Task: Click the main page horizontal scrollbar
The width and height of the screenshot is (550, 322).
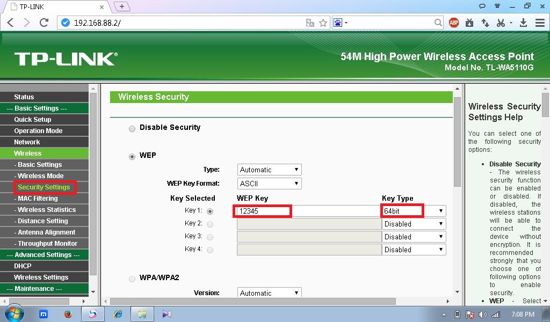Action: tap(253, 301)
